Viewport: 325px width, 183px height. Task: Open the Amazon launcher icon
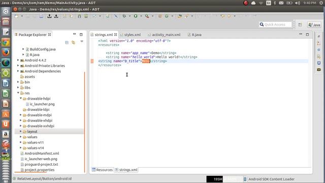[6, 134]
